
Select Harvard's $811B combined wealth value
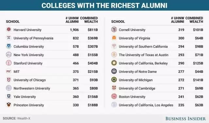93,30
